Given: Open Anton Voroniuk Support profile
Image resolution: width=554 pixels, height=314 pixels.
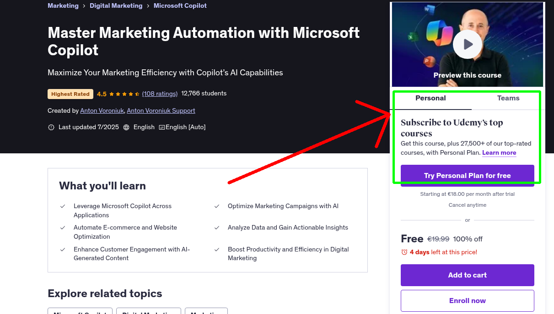Looking at the screenshot, I should (161, 110).
